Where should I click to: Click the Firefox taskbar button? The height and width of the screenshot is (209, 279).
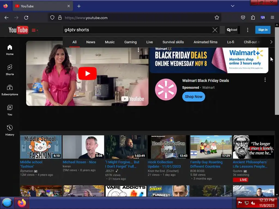click(x=22, y=203)
